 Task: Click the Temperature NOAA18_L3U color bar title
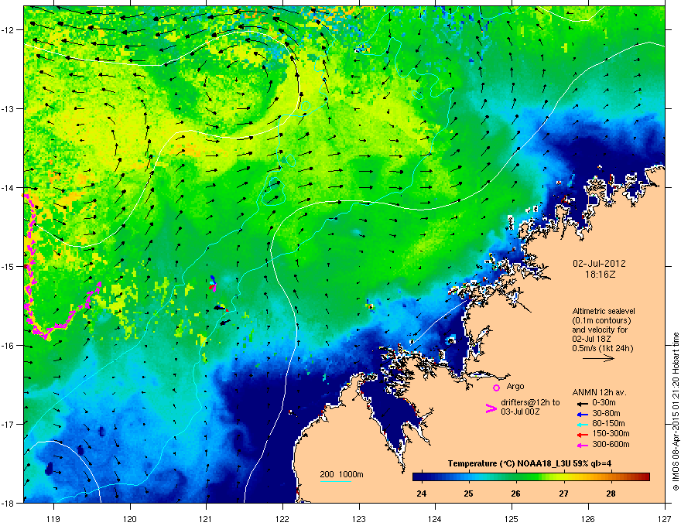point(529,463)
